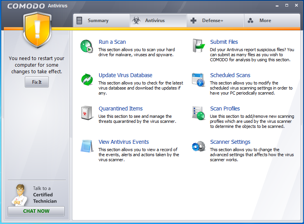Screen dimensions: 304x224
Task: Click the Talk to a Certified Technician text
Action: coord(45,195)
